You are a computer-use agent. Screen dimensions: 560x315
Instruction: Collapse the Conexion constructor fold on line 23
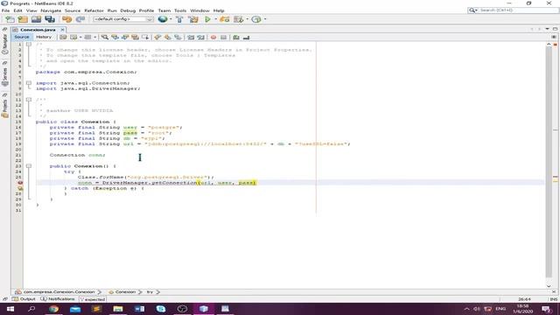[29, 166]
